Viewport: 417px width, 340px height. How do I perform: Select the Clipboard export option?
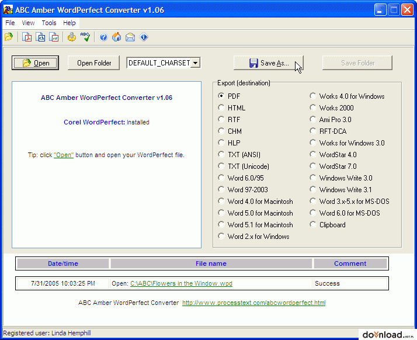tap(328, 225)
